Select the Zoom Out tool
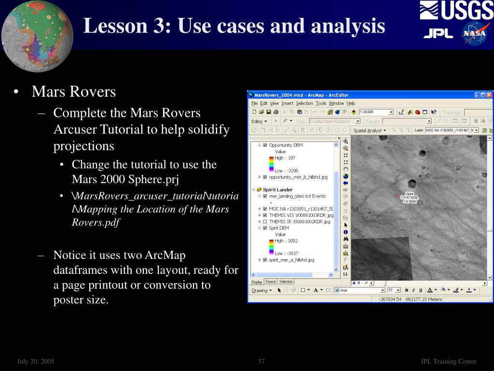The width and height of the screenshot is (494, 371). click(345, 148)
